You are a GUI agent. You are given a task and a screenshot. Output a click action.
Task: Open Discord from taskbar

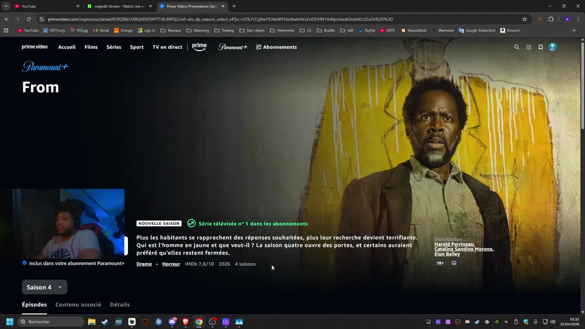point(172,322)
